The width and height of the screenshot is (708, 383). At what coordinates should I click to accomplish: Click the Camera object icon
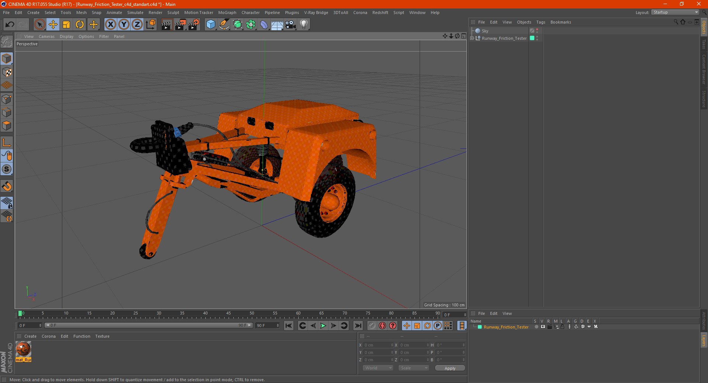pyautogui.click(x=291, y=25)
